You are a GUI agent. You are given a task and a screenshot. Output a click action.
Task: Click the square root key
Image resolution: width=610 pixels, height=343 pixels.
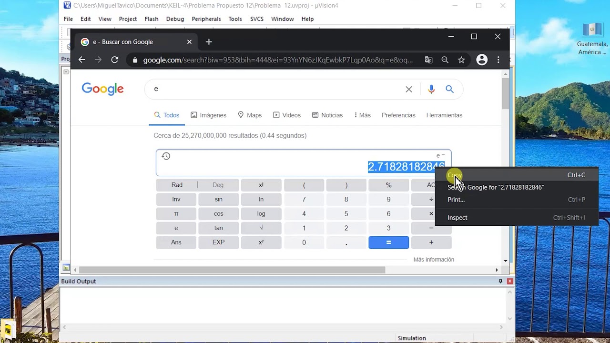(x=261, y=228)
